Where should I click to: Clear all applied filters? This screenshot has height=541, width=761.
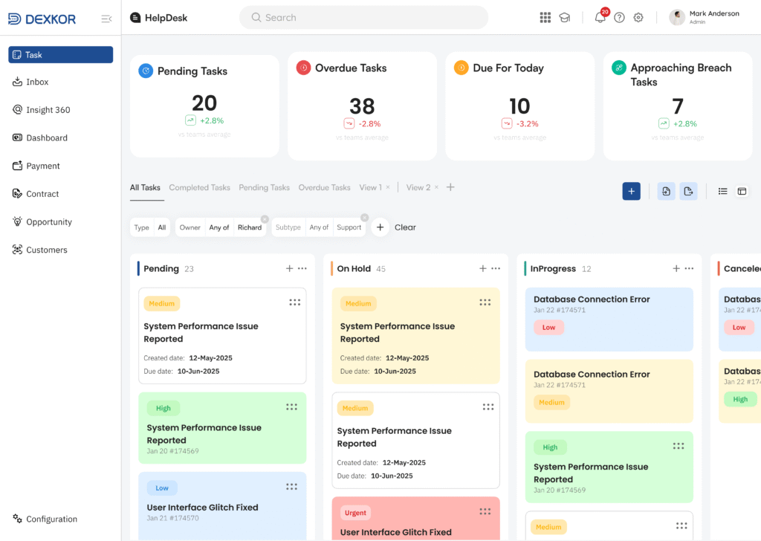tap(405, 227)
